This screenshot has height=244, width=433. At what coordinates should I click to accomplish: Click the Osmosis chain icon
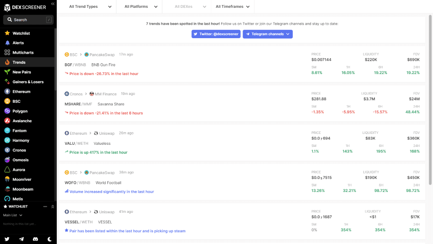tap(7, 160)
